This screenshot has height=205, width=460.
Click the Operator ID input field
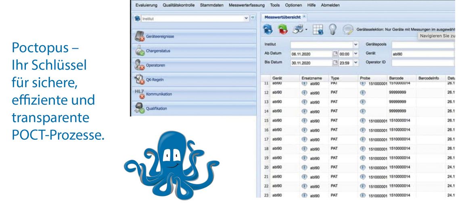[423, 63]
